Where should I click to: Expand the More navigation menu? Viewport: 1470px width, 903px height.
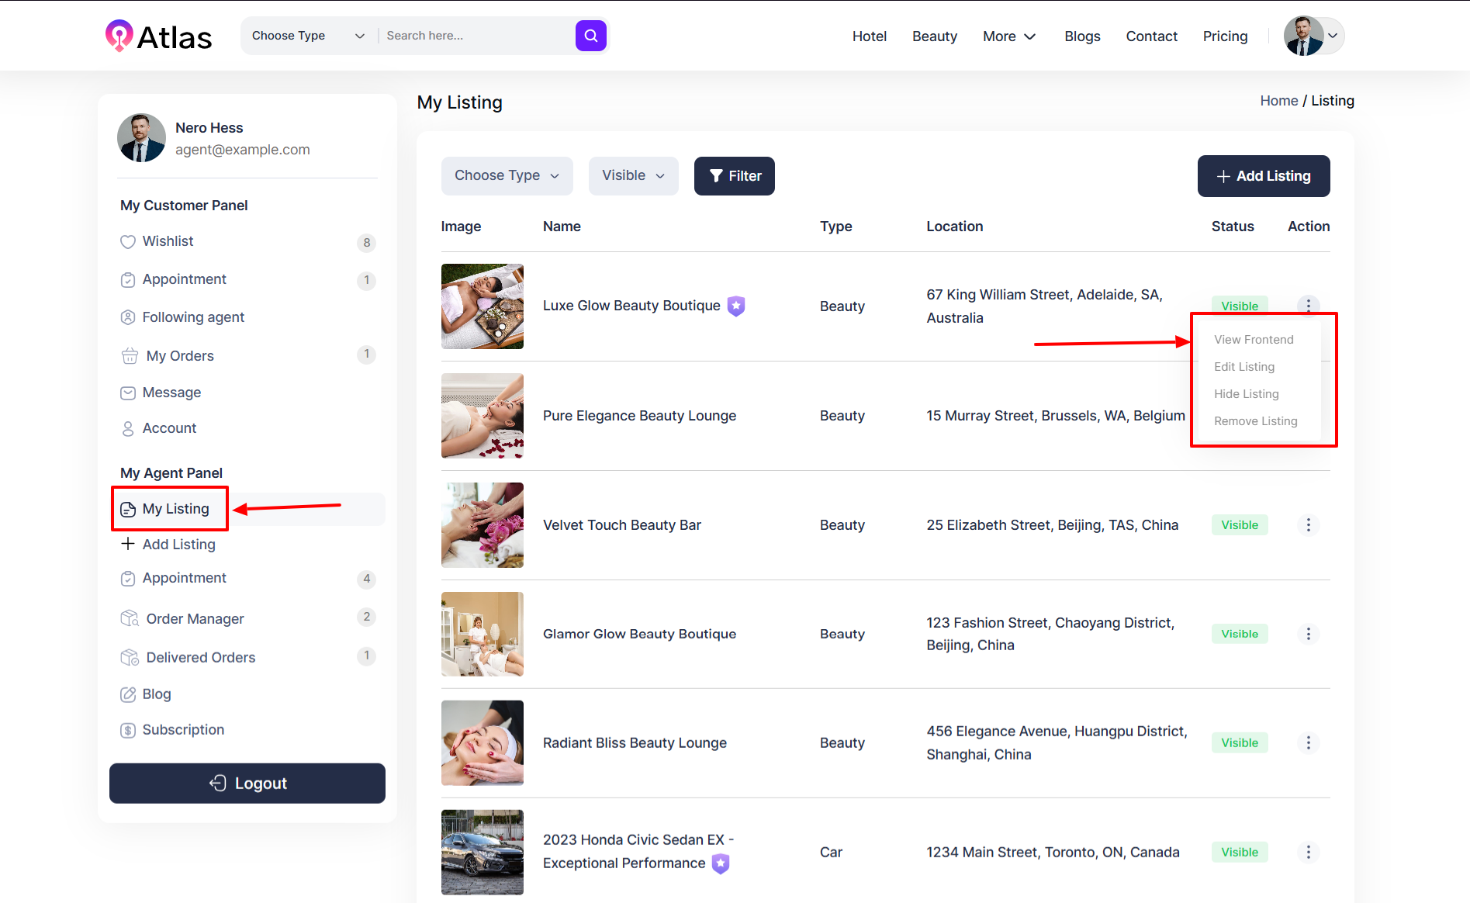pos(1008,36)
